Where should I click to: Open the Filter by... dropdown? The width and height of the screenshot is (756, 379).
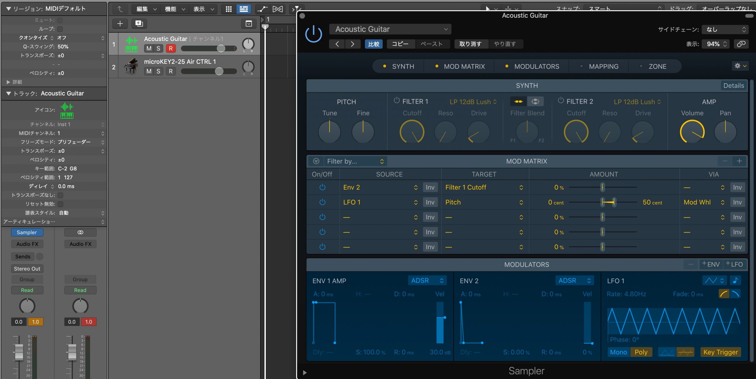tap(356, 161)
